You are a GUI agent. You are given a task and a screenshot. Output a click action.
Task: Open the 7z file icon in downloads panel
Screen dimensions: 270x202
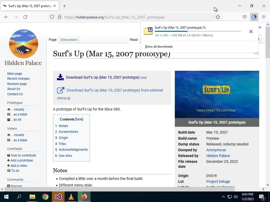tap(148, 31)
